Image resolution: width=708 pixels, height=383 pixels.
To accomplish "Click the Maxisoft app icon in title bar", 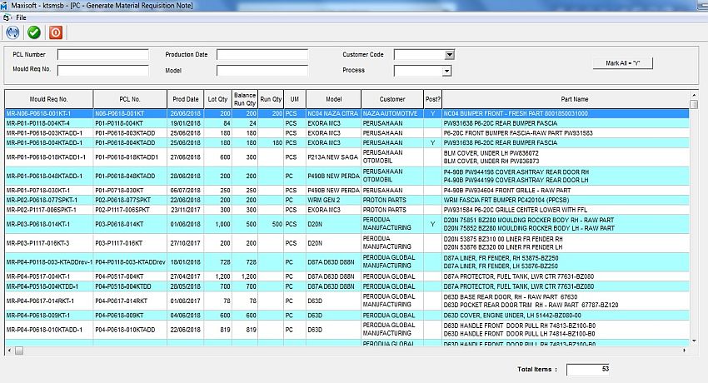I will coord(6,6).
